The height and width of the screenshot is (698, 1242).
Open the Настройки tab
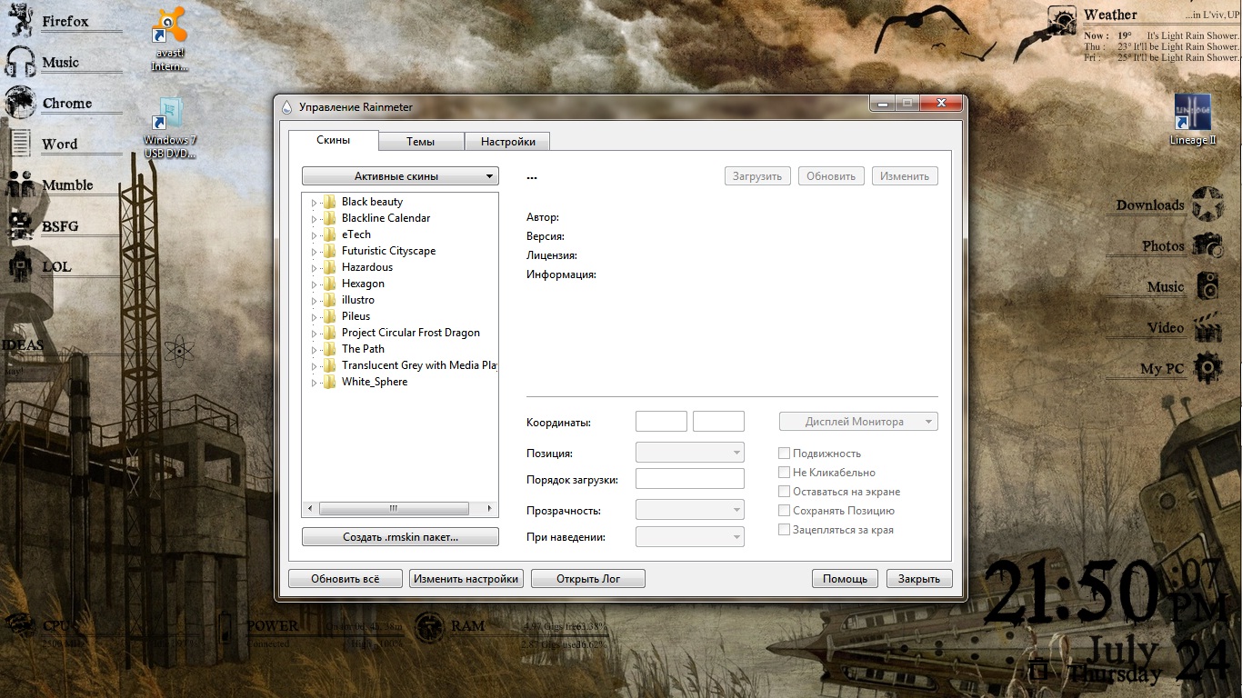pos(507,142)
